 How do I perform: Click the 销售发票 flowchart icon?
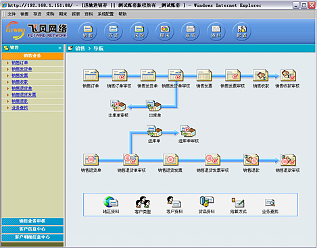(204, 75)
